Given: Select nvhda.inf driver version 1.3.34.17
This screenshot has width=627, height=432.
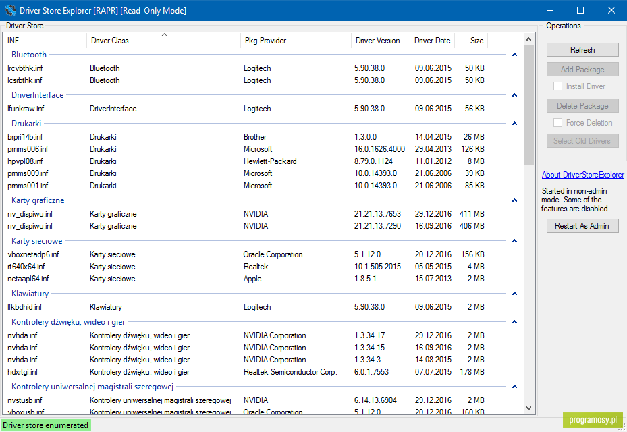Looking at the screenshot, I should 246,335.
